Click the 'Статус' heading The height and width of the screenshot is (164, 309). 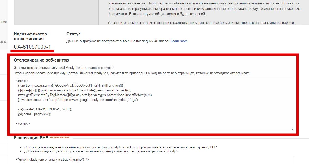[74, 34]
